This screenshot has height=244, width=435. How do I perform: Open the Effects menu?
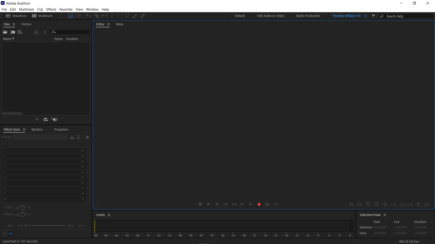tap(51, 9)
